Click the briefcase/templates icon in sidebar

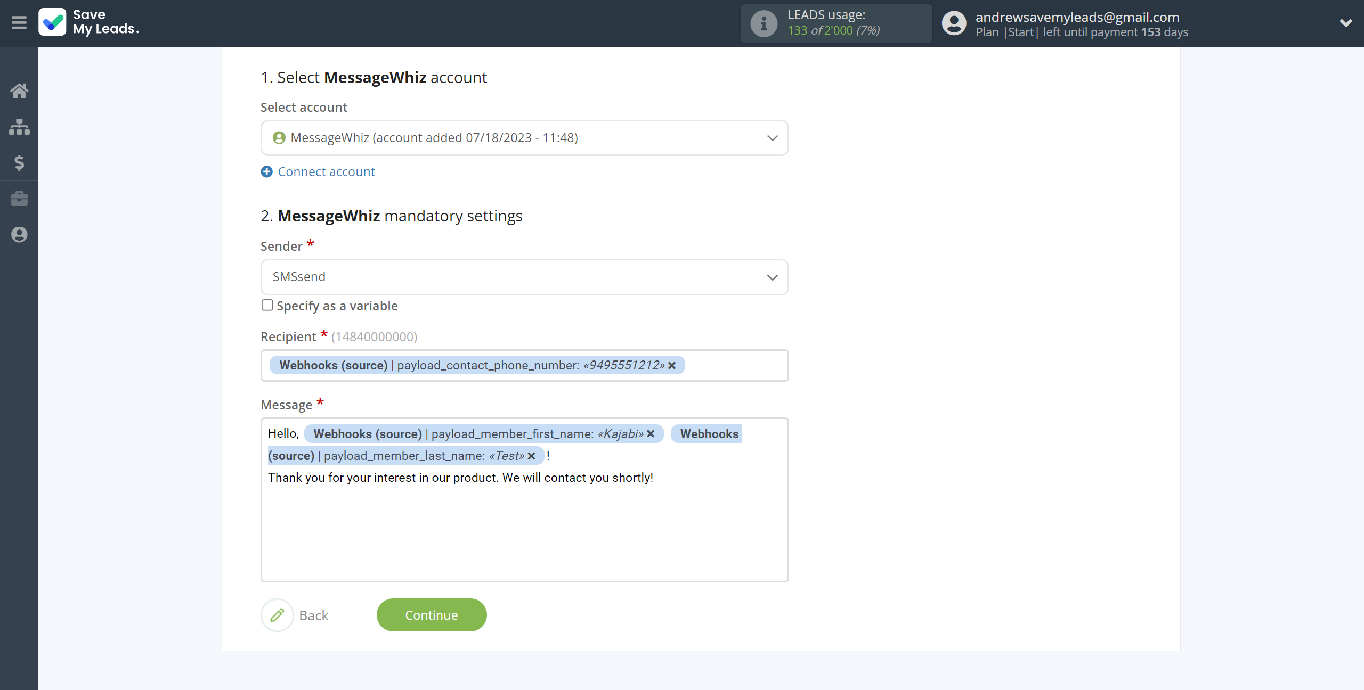(x=19, y=198)
